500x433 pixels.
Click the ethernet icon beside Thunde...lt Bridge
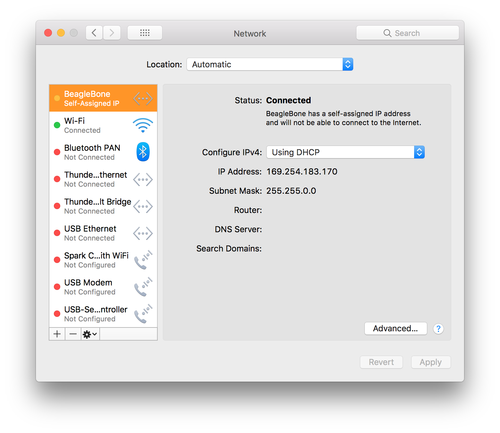(143, 206)
